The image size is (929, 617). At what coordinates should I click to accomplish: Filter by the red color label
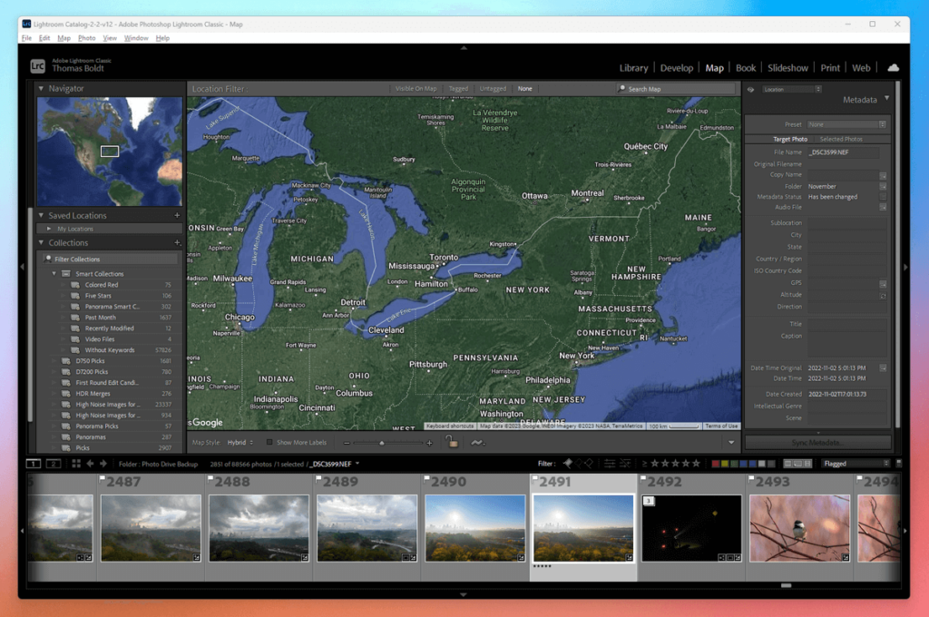(x=715, y=464)
